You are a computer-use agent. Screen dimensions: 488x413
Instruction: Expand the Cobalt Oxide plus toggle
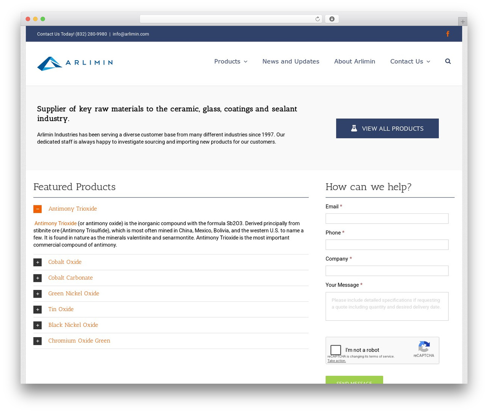point(37,262)
